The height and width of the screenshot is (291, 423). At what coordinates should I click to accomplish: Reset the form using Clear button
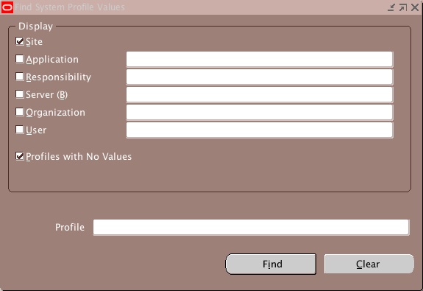pos(369,264)
